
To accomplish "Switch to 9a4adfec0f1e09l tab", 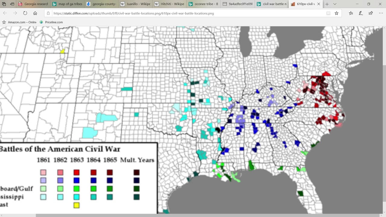I will pyautogui.click(x=238, y=4).
